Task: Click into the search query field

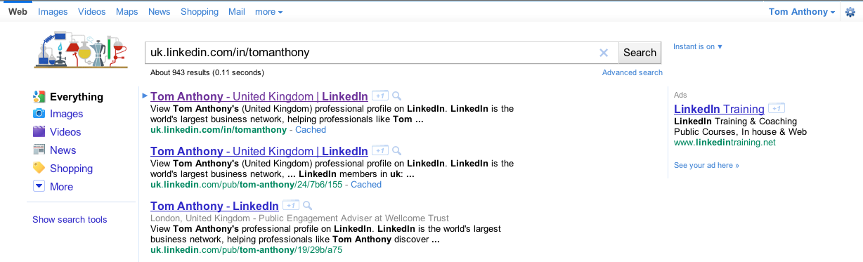Action: tap(371, 53)
